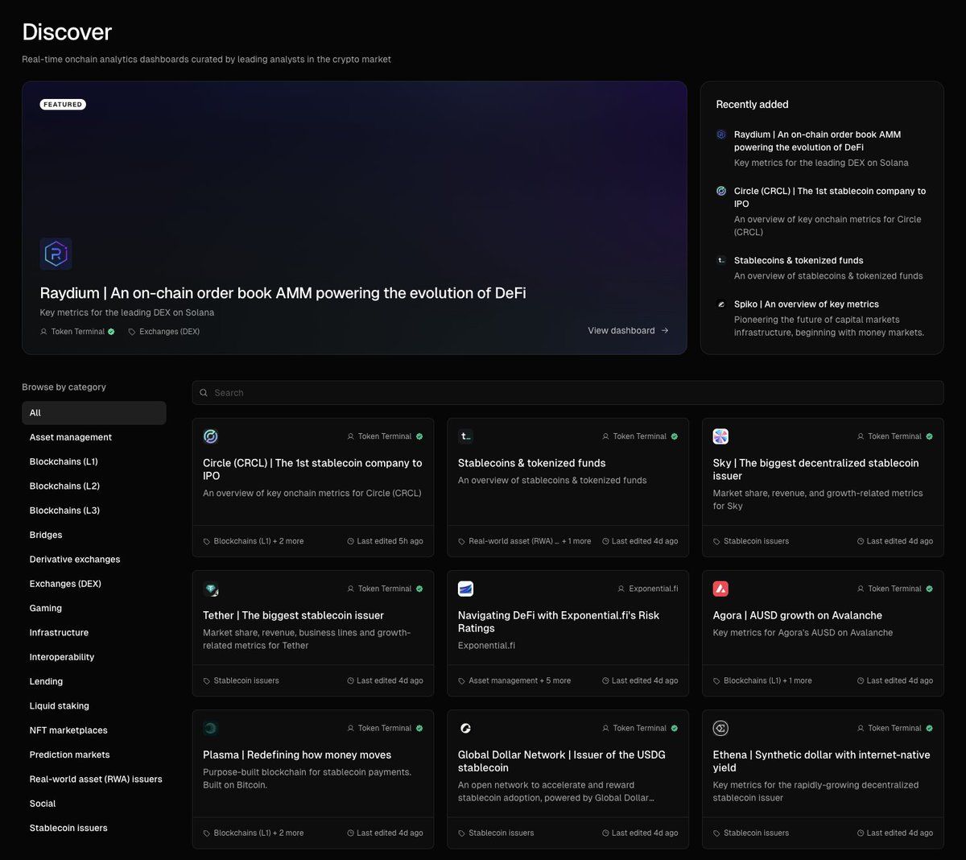Image resolution: width=966 pixels, height=860 pixels.
Task: Filter by Blockchains (L3) category
Action: click(94, 511)
